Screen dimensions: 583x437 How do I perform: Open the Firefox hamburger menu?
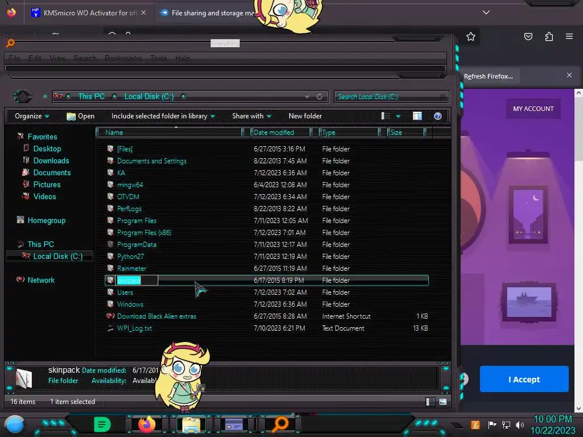pyautogui.click(x=569, y=36)
